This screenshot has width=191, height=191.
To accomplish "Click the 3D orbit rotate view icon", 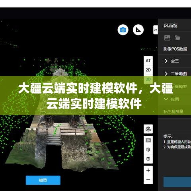I will pos(148,129).
